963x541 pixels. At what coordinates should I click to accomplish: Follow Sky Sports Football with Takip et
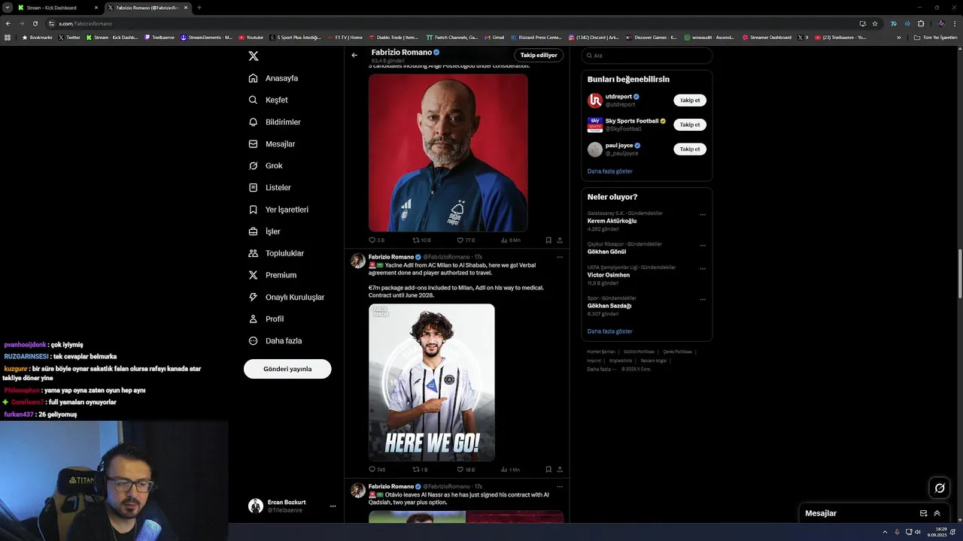tap(690, 125)
